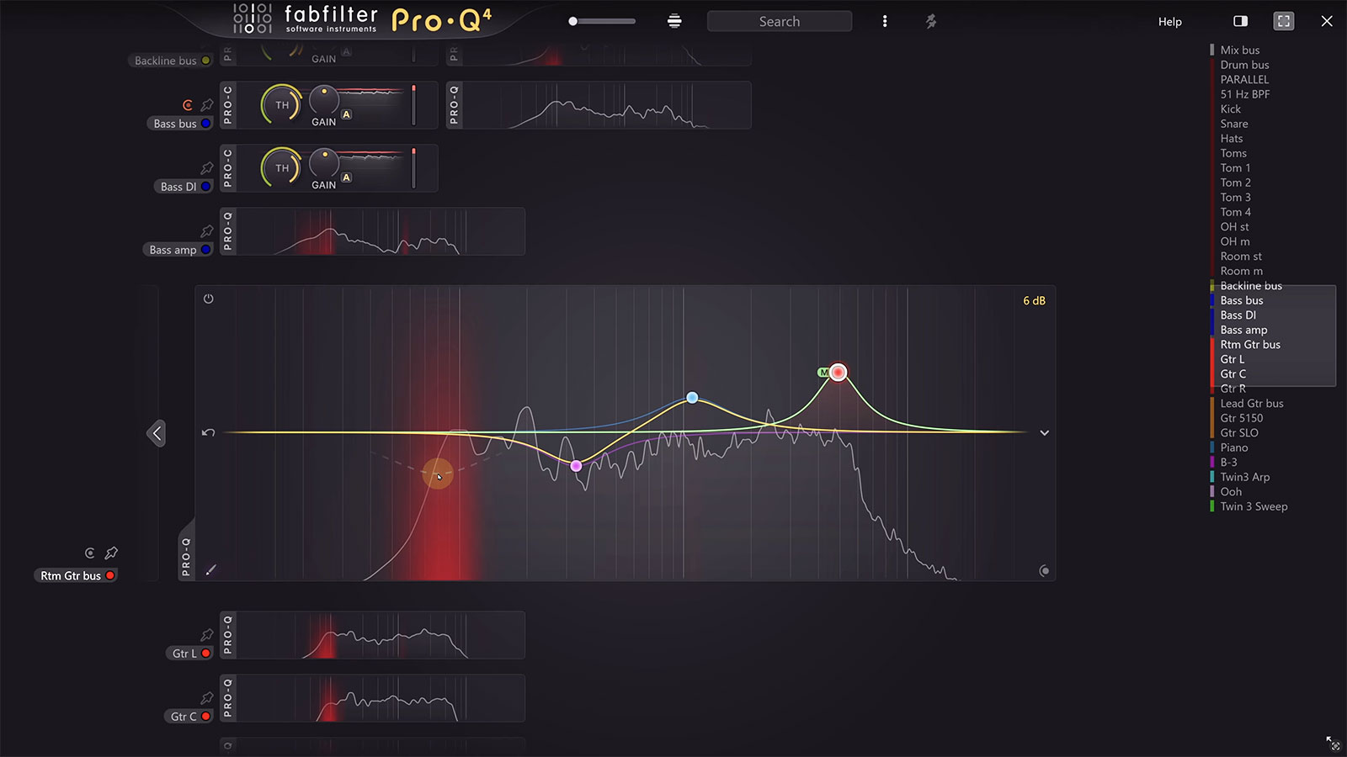The width and height of the screenshot is (1347, 757).
Task: Click the Bass DI GAIN knob
Action: point(324,162)
